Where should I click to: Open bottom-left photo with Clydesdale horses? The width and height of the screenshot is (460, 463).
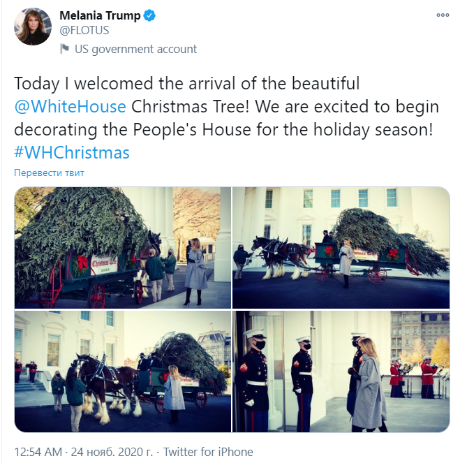[123, 371]
